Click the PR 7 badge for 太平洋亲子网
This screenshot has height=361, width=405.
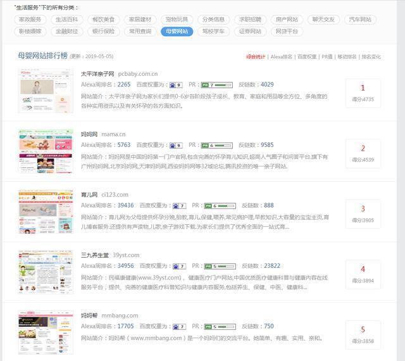(217, 85)
